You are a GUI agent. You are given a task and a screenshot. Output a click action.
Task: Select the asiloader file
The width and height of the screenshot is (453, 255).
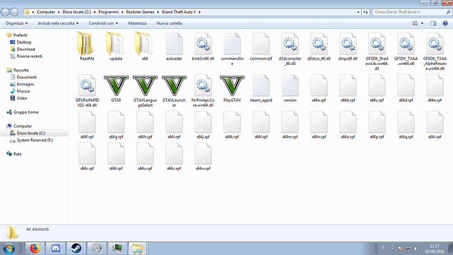[x=174, y=46]
